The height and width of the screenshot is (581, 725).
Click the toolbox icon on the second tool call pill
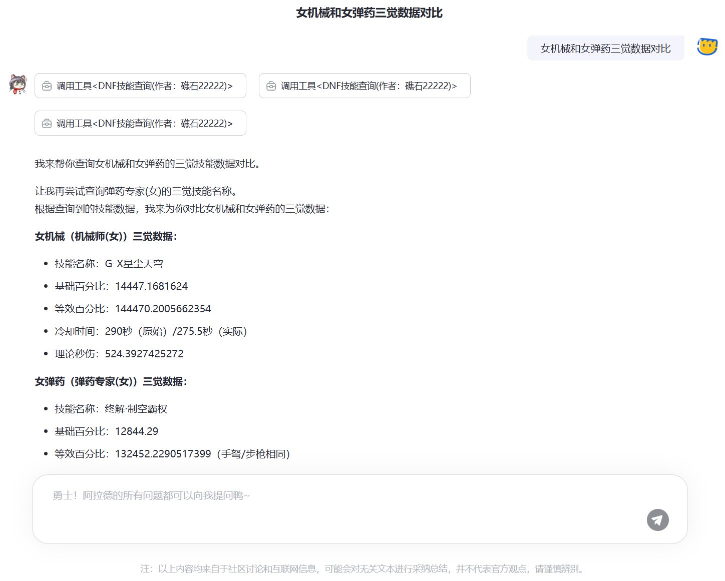(x=270, y=86)
